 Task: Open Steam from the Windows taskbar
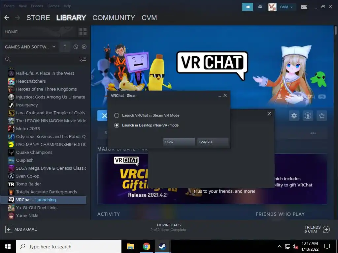(162, 246)
